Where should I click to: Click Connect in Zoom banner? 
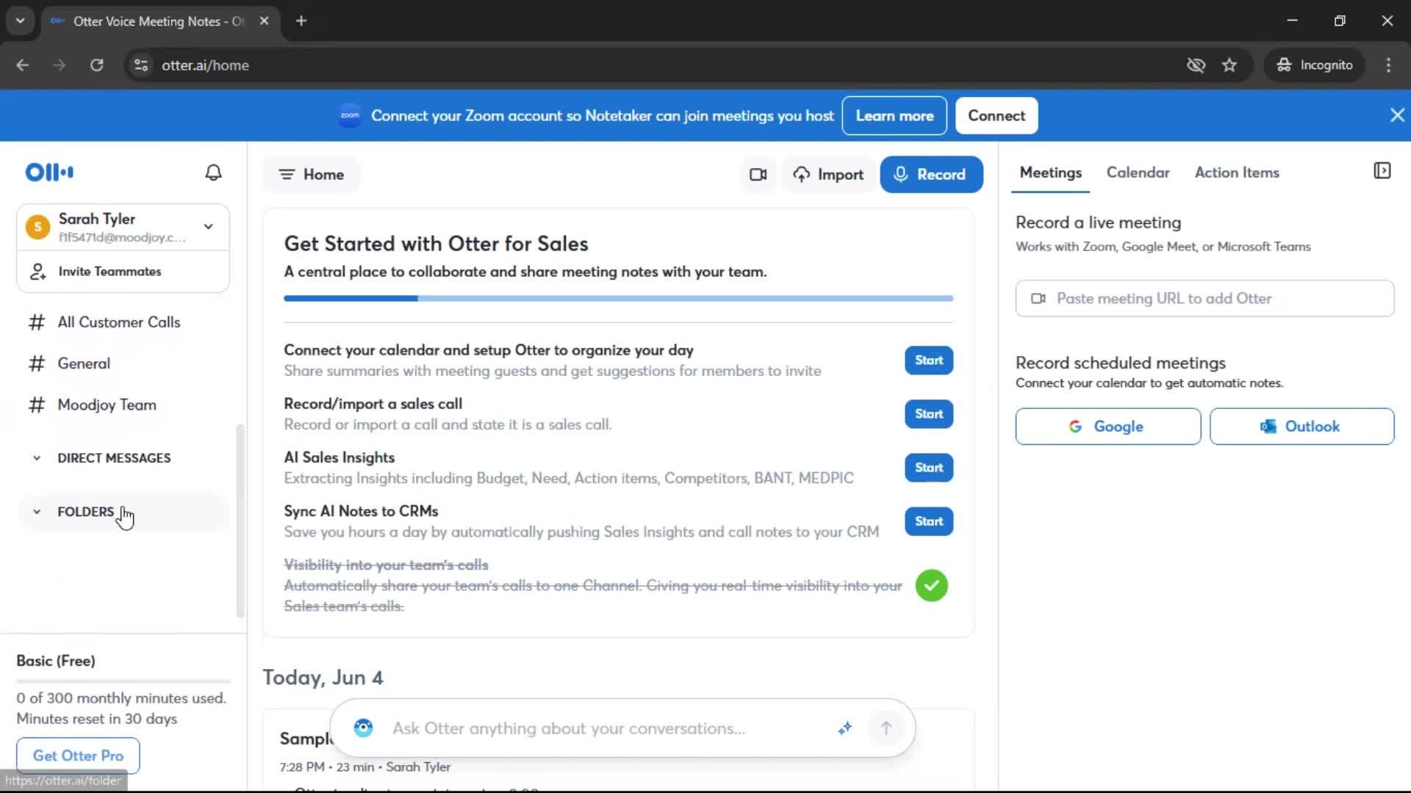[x=997, y=116]
